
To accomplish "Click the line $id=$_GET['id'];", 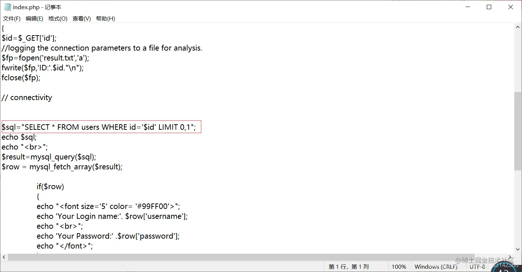I will click(29, 38).
